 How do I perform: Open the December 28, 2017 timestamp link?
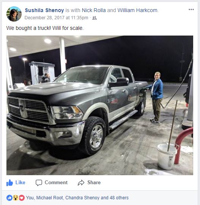tap(57, 18)
